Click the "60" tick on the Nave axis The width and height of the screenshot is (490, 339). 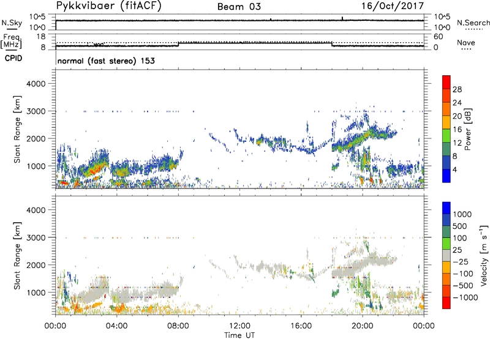(438, 37)
